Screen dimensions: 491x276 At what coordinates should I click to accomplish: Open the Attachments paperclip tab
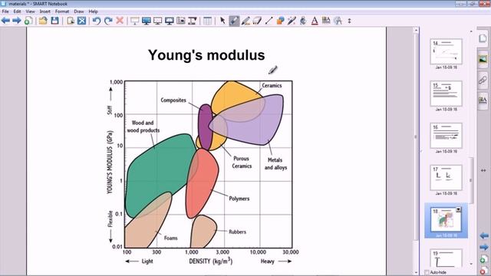(x=483, y=80)
